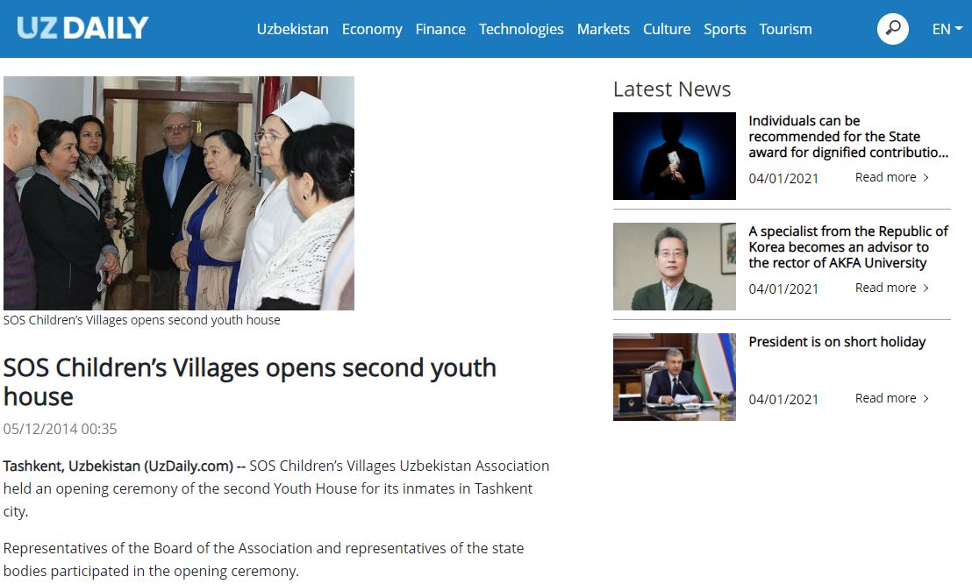Click the 04/01/2021 date of AKFA University news

click(x=783, y=288)
